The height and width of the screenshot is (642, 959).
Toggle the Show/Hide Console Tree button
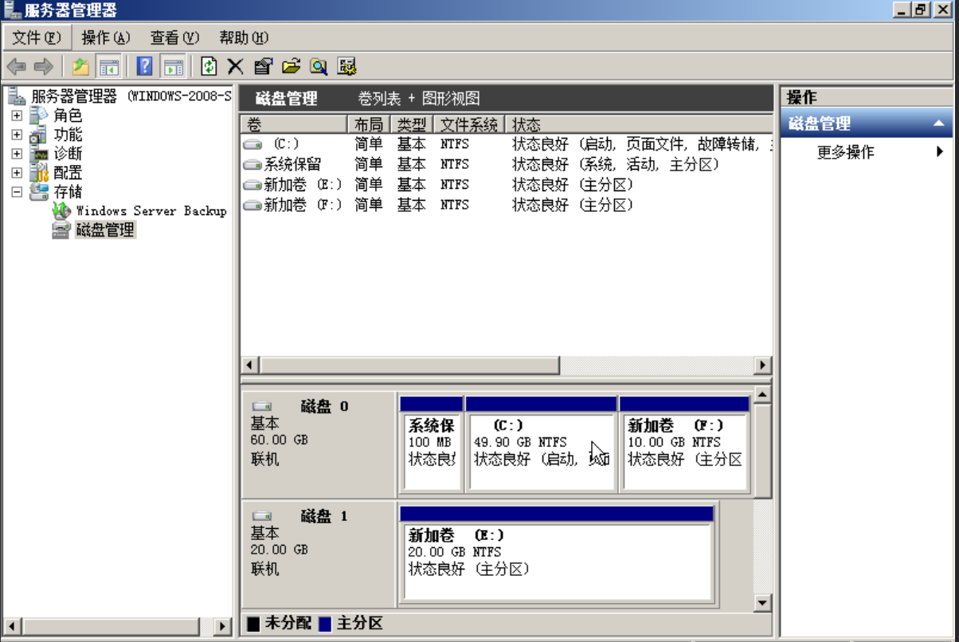click(x=108, y=66)
